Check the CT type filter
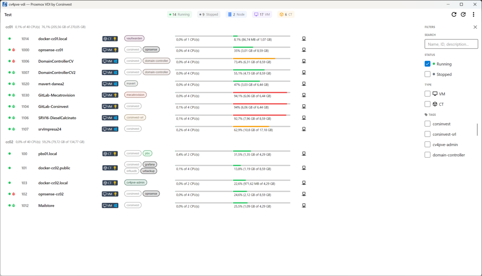This screenshot has width=482, height=276. (x=427, y=104)
